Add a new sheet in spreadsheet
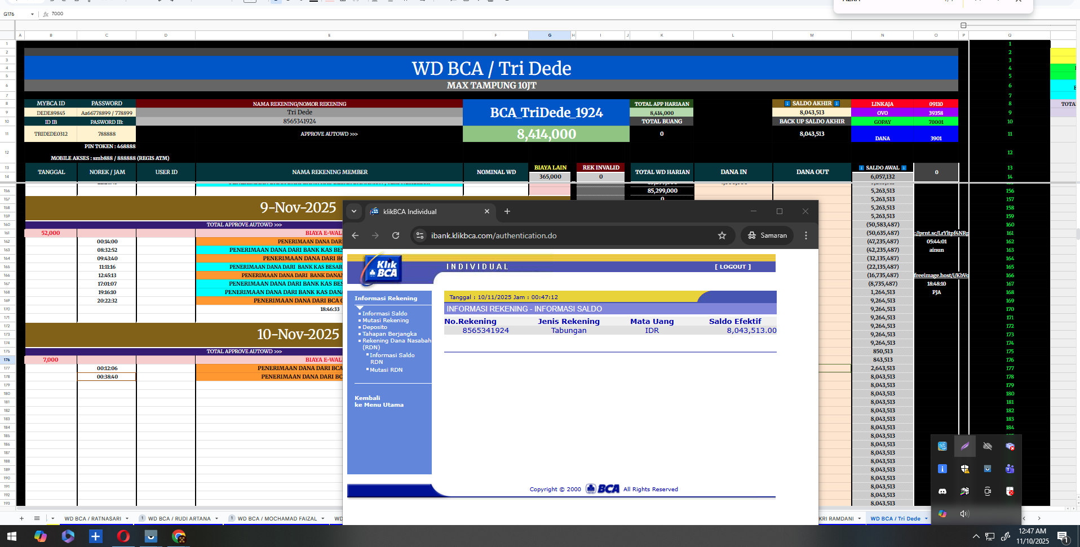Screen dimensions: 1080x547 pyautogui.click(x=21, y=518)
